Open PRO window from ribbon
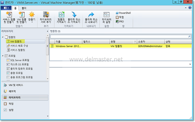195x122 pixels. click(x=120, y=21)
